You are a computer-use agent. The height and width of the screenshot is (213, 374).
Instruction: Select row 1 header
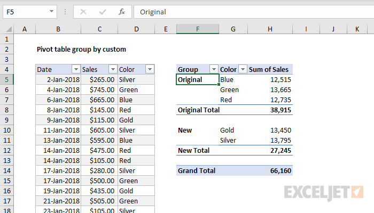point(6,39)
